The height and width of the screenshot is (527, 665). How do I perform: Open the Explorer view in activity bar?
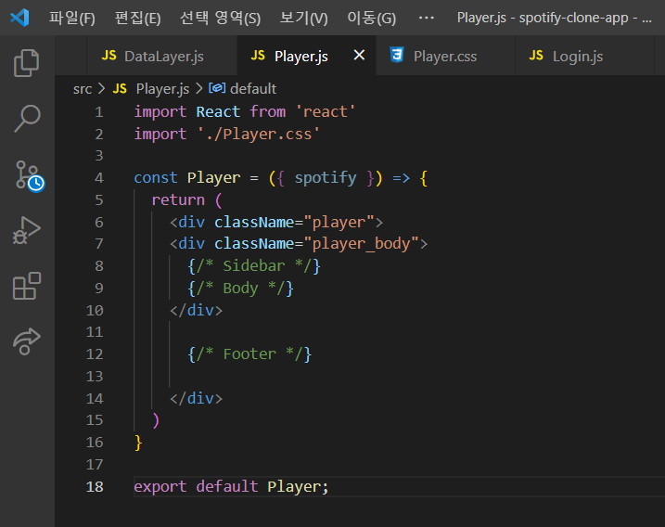(27, 63)
